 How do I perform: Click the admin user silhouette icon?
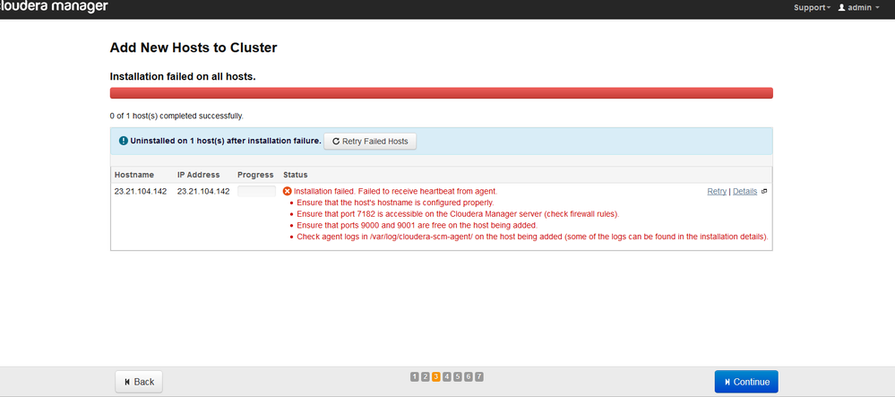[x=841, y=7]
